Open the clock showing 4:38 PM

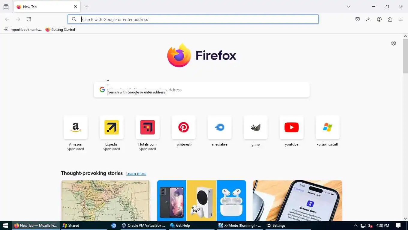[x=383, y=226]
